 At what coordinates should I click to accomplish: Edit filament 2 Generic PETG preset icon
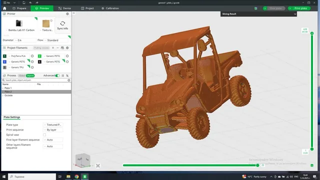pos(67,56)
